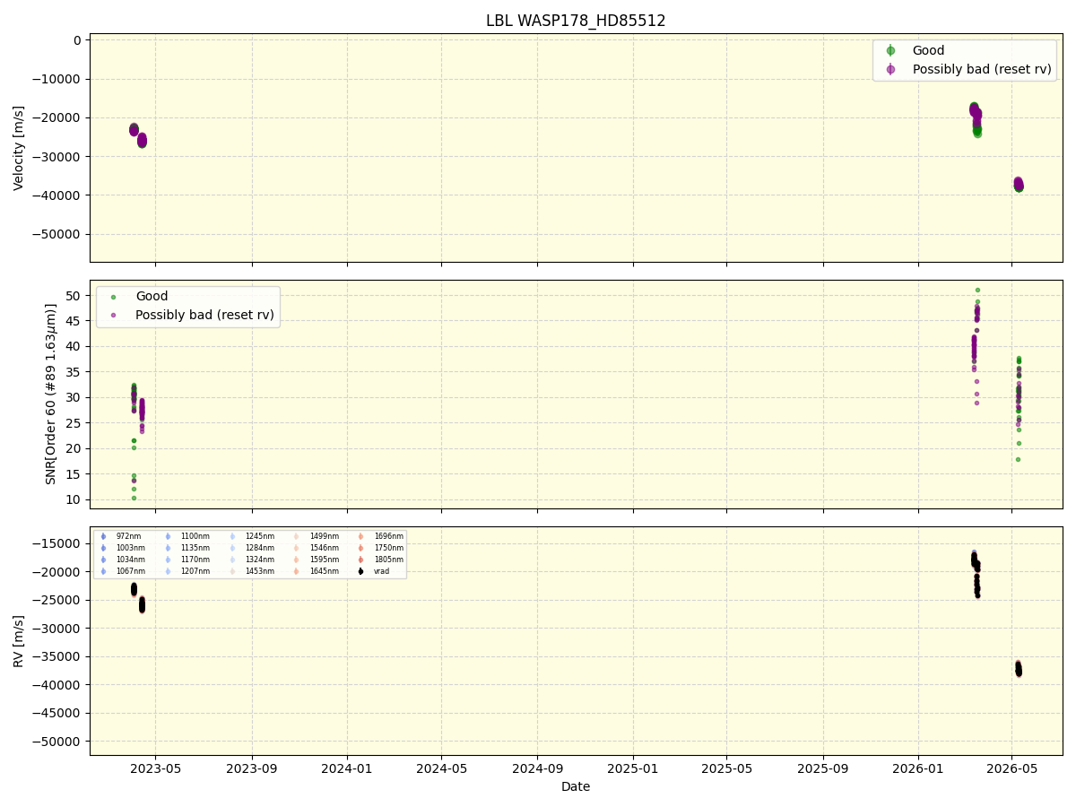Click the 15 tick on the SNR axis
The width and height of the screenshot is (1076, 807).
pyautogui.click(x=75, y=474)
